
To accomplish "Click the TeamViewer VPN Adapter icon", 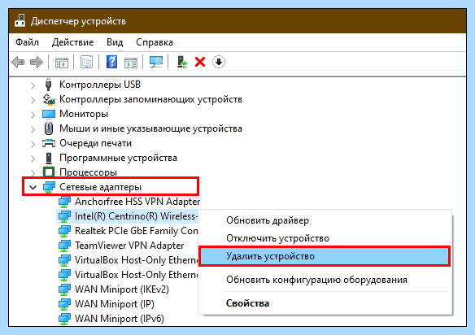I will (64, 246).
